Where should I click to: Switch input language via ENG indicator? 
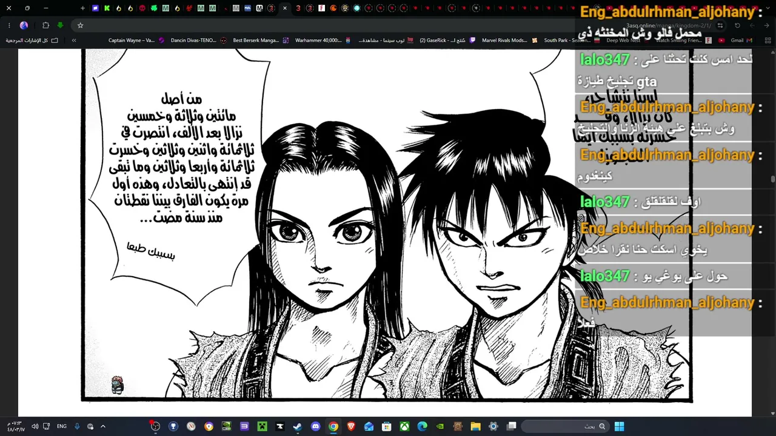click(62, 426)
